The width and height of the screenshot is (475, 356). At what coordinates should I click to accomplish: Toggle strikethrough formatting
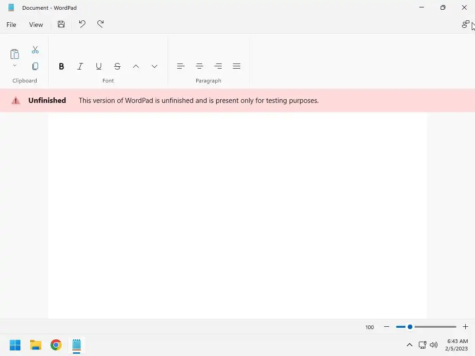117,66
